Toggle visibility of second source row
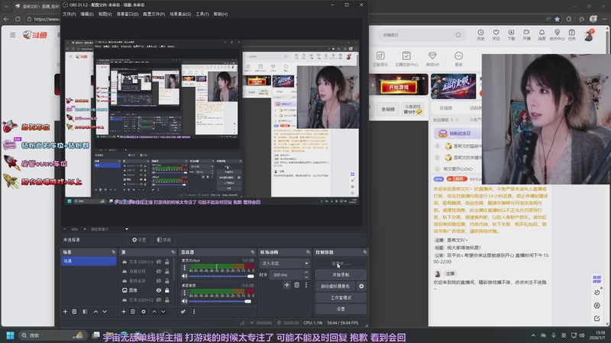 (159, 271)
